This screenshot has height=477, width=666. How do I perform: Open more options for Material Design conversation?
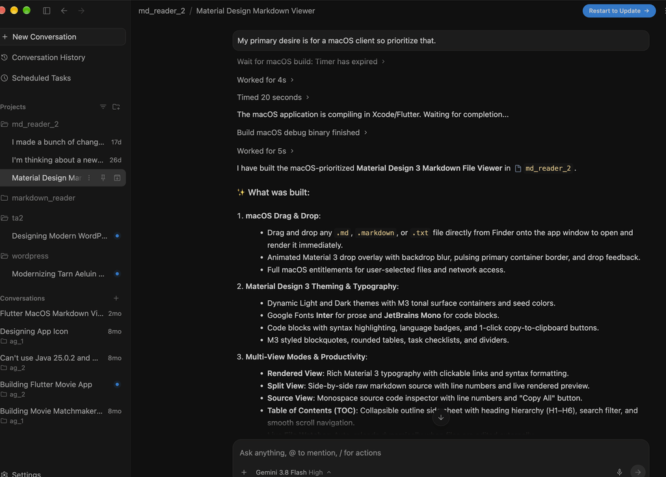88,178
